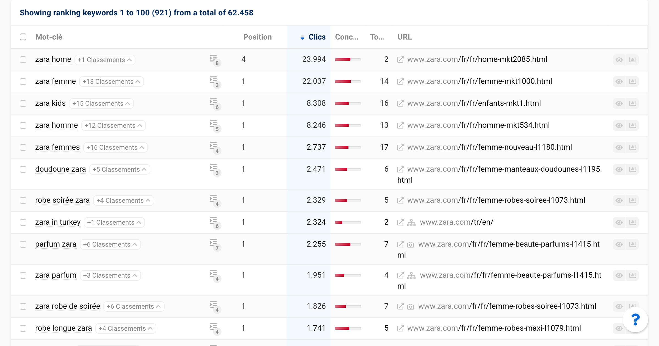Sort table by URL column header
The width and height of the screenshot is (659, 346).
click(405, 37)
